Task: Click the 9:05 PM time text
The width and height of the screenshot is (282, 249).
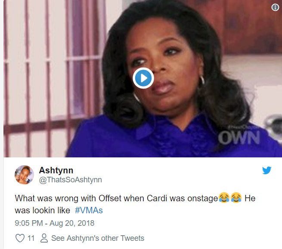Action: tap(29, 223)
